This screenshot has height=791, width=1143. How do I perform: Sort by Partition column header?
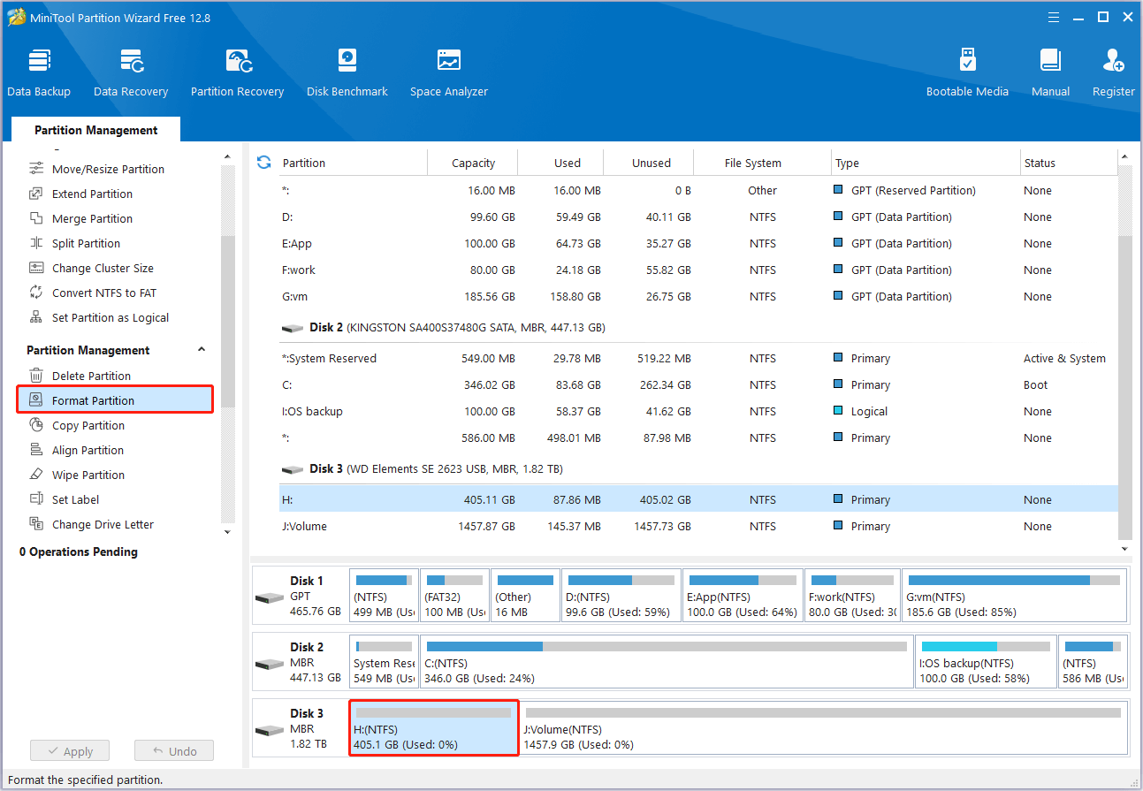coord(353,163)
